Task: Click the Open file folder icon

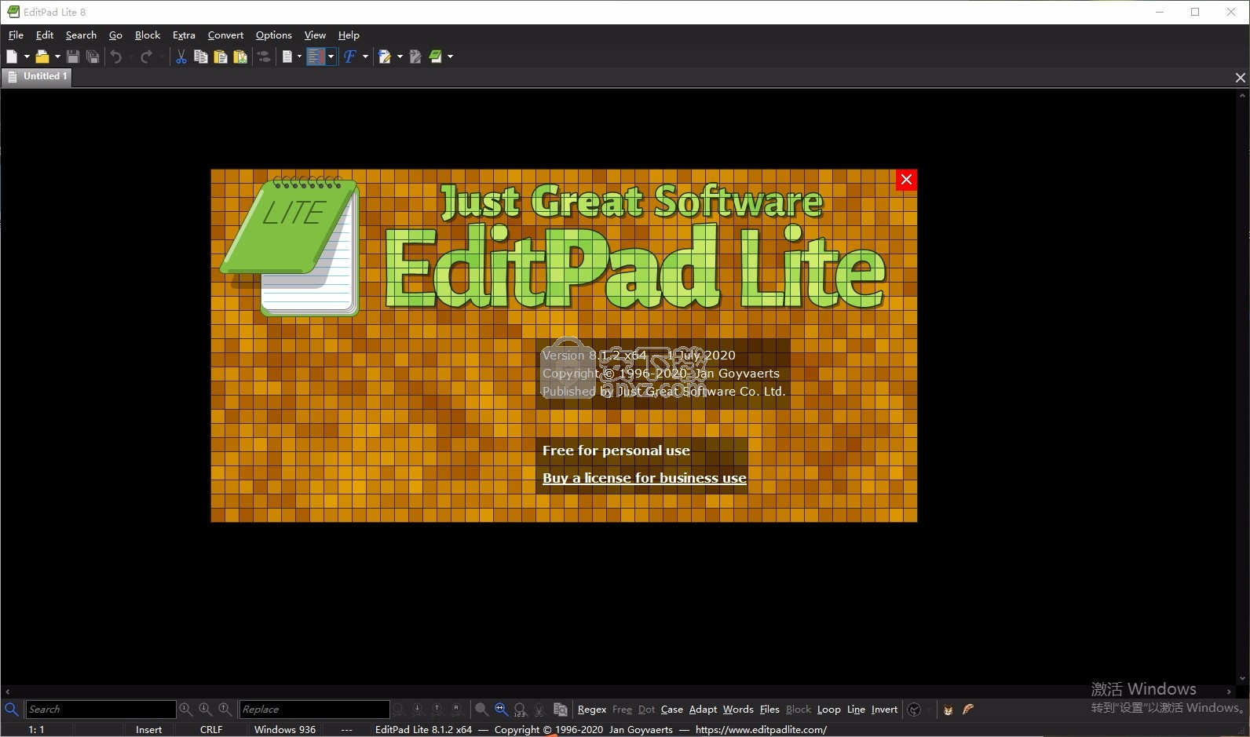Action: [42, 57]
